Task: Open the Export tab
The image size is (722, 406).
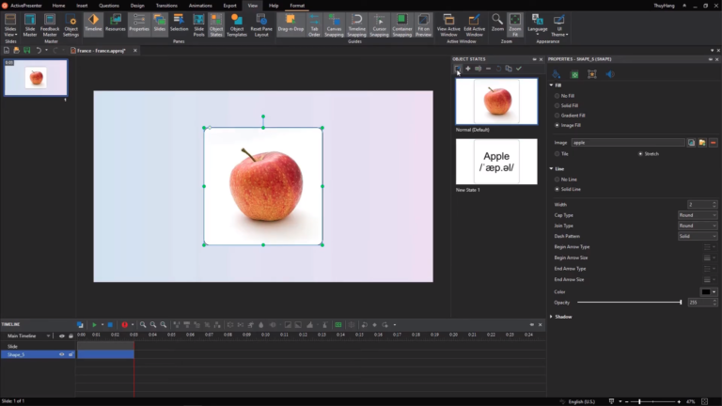Action: coord(229,6)
